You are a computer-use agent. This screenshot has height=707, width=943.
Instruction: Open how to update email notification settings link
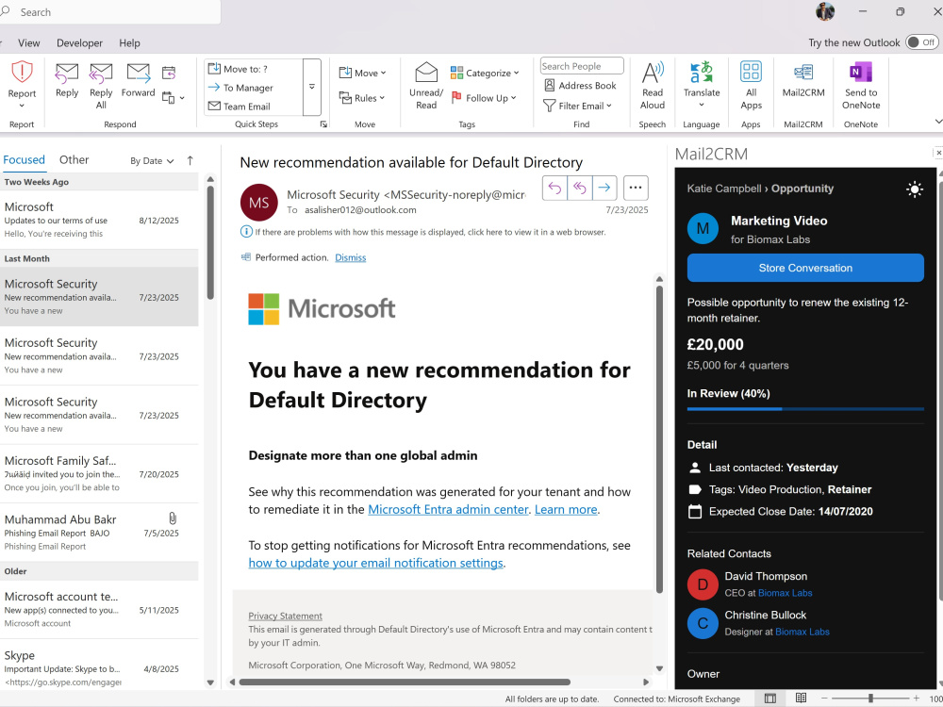point(376,564)
